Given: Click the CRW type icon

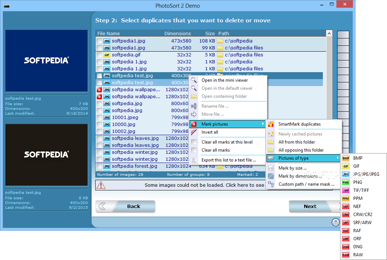Looking at the screenshot, I should click(x=346, y=215).
